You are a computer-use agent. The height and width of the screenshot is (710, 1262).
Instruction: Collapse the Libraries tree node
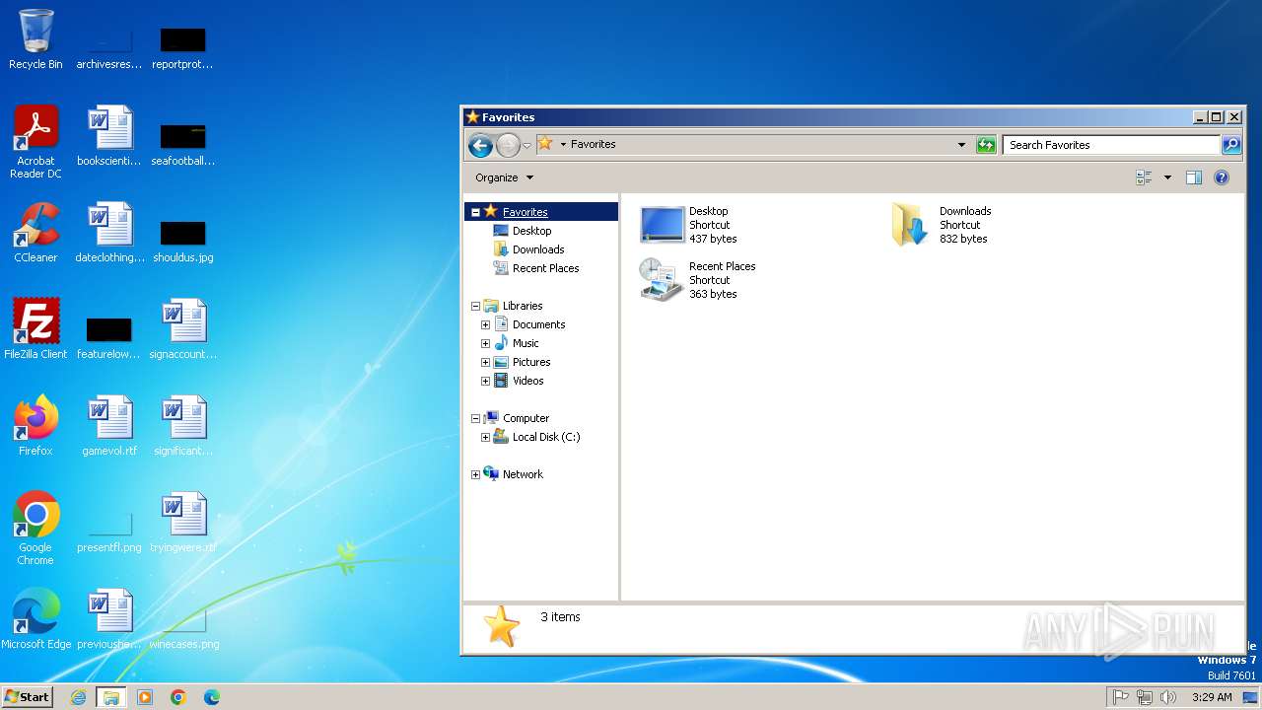[x=475, y=306]
